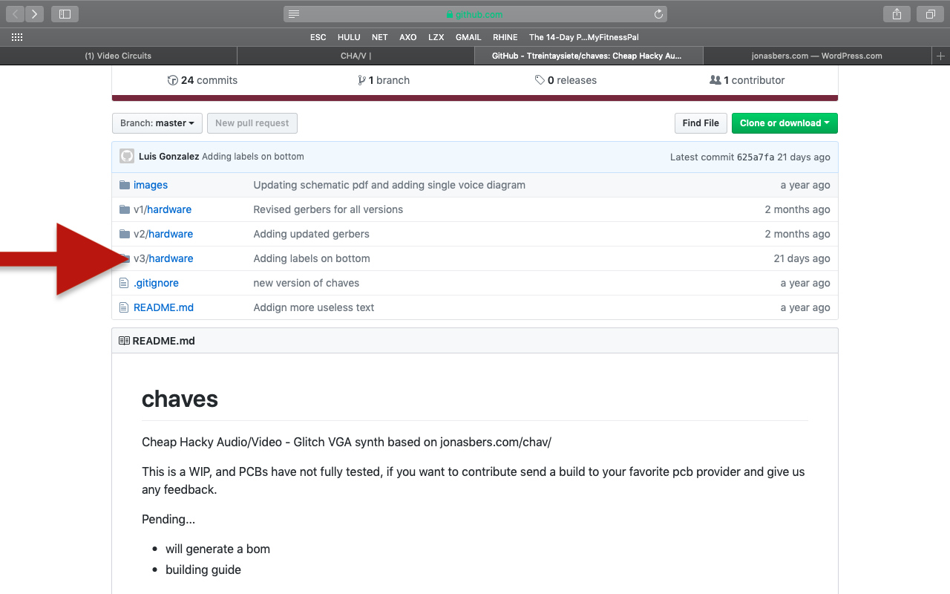Expand the Branch: master dropdown
This screenshot has height=594, width=950.
[x=157, y=123]
